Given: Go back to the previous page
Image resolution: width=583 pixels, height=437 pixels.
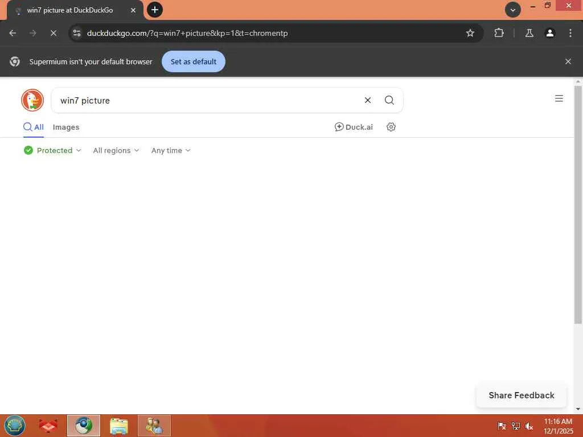Looking at the screenshot, I should tap(13, 33).
